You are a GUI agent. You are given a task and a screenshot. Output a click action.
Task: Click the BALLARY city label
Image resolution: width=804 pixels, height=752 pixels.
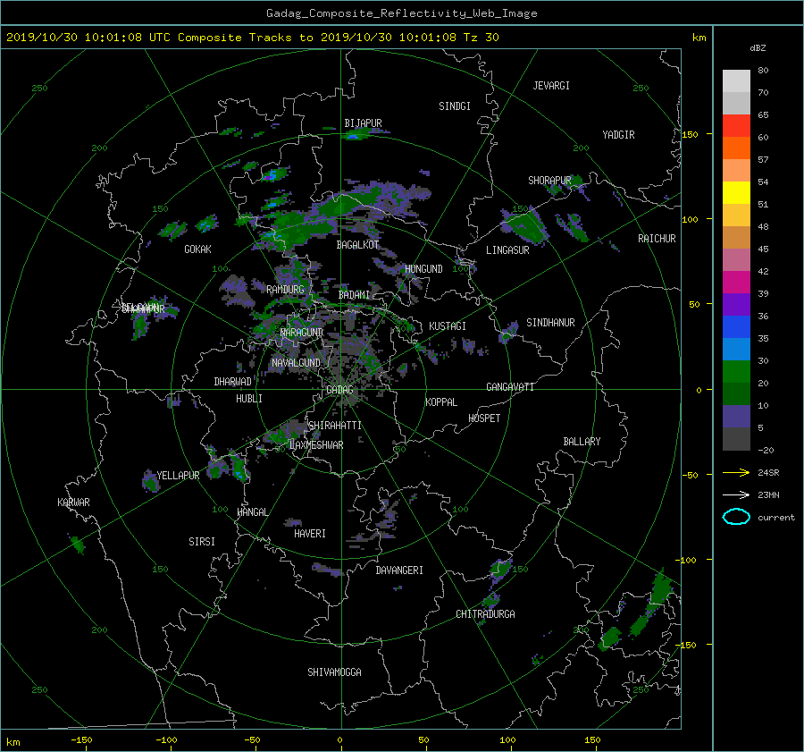582,442
